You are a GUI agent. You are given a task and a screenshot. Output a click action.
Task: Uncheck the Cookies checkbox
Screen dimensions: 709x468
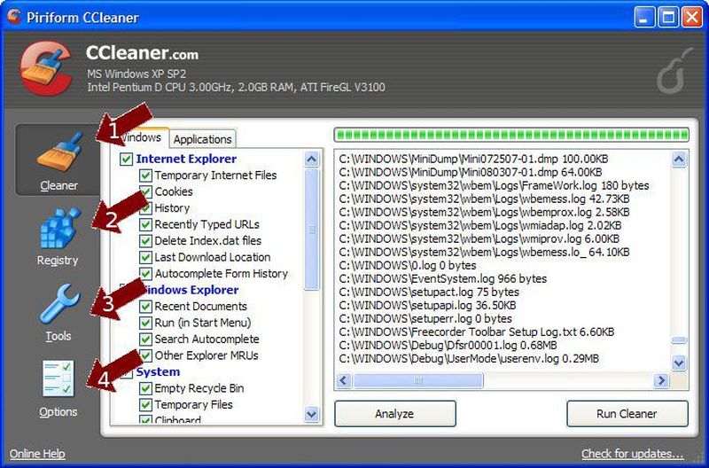(x=146, y=191)
